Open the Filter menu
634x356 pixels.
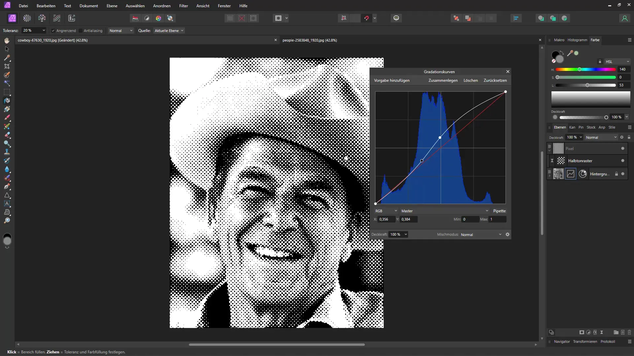184,6
